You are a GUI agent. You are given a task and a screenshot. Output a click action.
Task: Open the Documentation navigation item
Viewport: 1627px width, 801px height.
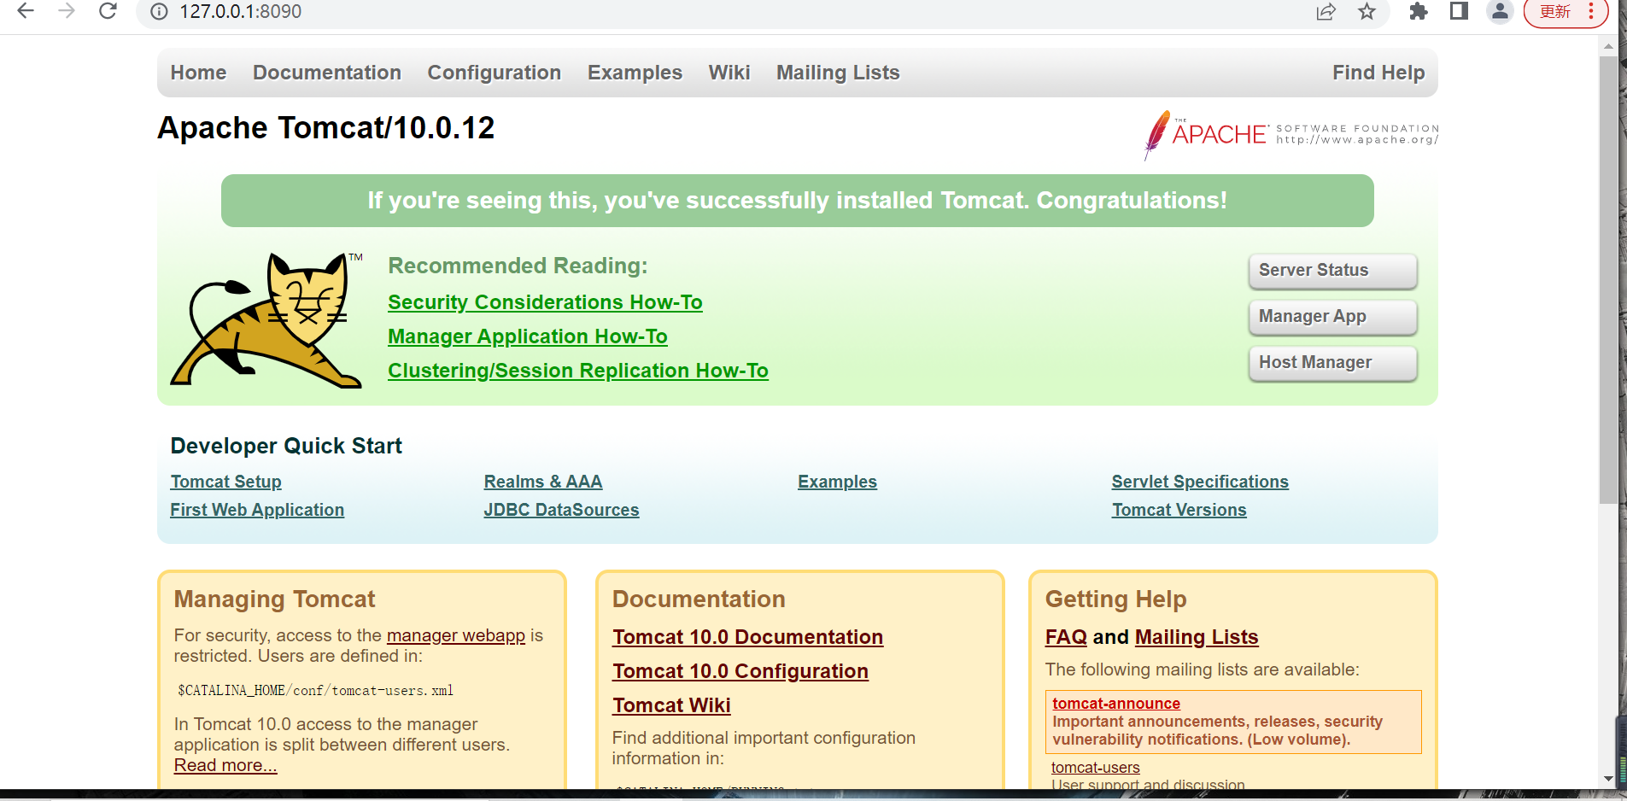point(327,73)
